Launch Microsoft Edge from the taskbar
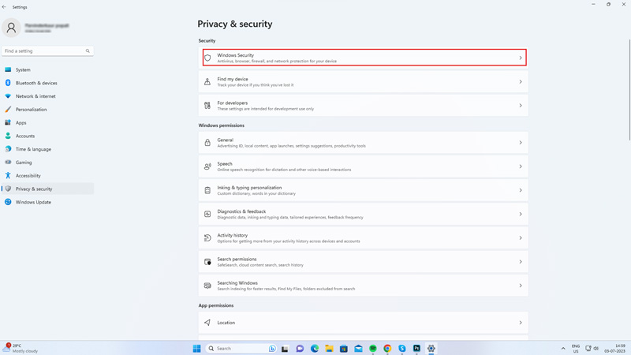The image size is (631, 355). 315,349
